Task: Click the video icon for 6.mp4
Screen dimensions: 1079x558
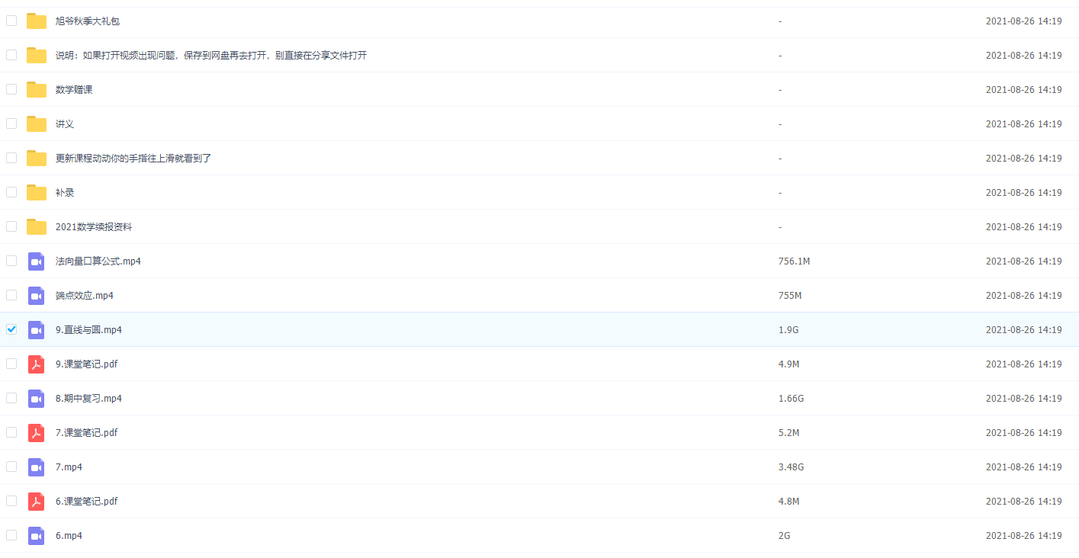Action: pyautogui.click(x=37, y=536)
